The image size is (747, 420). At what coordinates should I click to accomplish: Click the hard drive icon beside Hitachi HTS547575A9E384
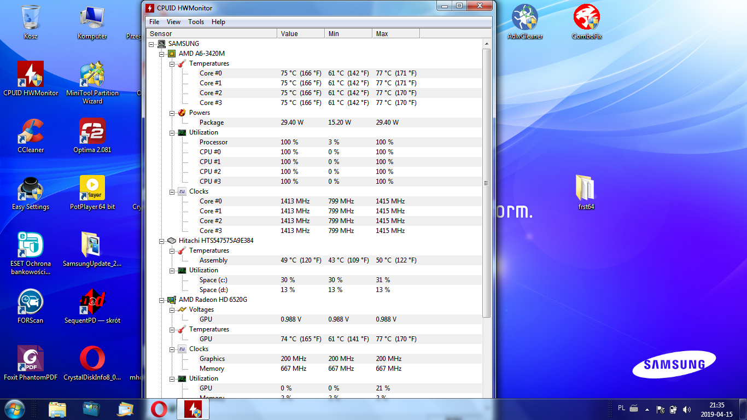pyautogui.click(x=172, y=241)
